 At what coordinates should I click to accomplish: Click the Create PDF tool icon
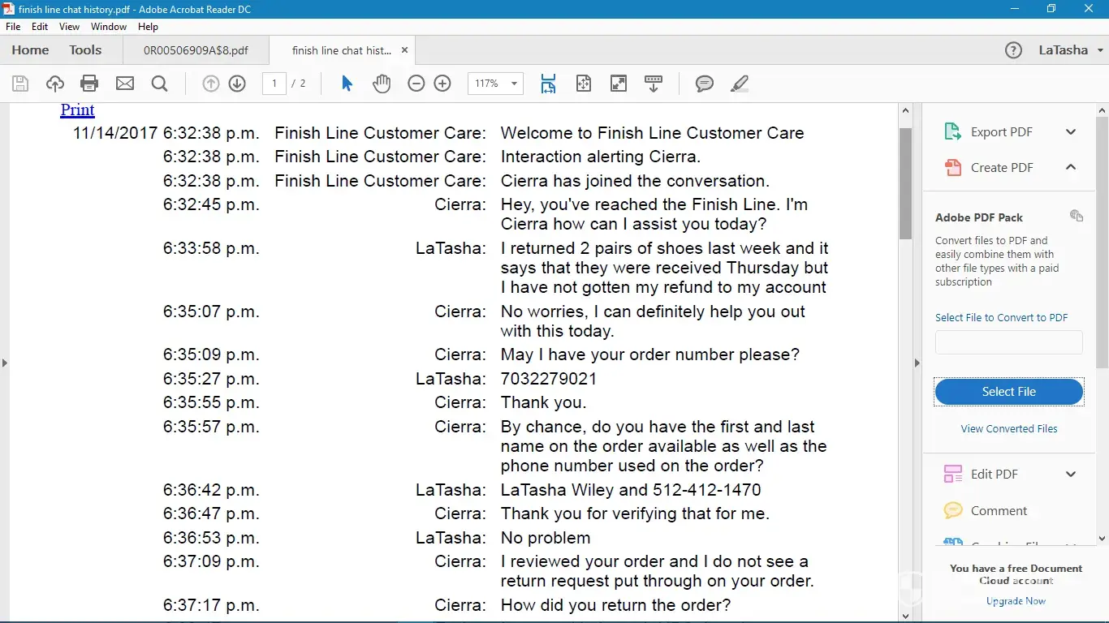[952, 167]
